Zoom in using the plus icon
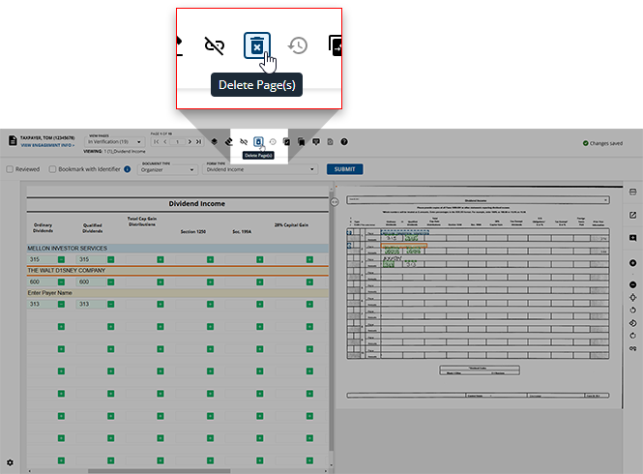This screenshot has width=643, height=474. click(x=632, y=263)
